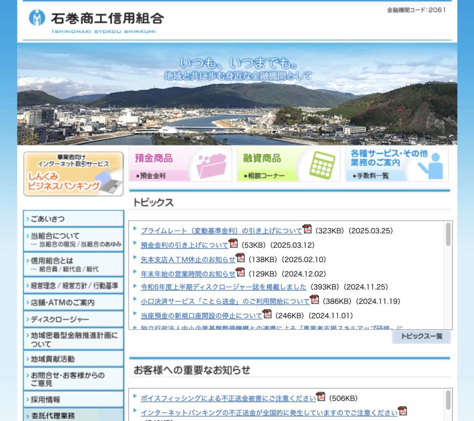Open PDF icon beside ことら送金のご利用開始について

pyautogui.click(x=314, y=300)
